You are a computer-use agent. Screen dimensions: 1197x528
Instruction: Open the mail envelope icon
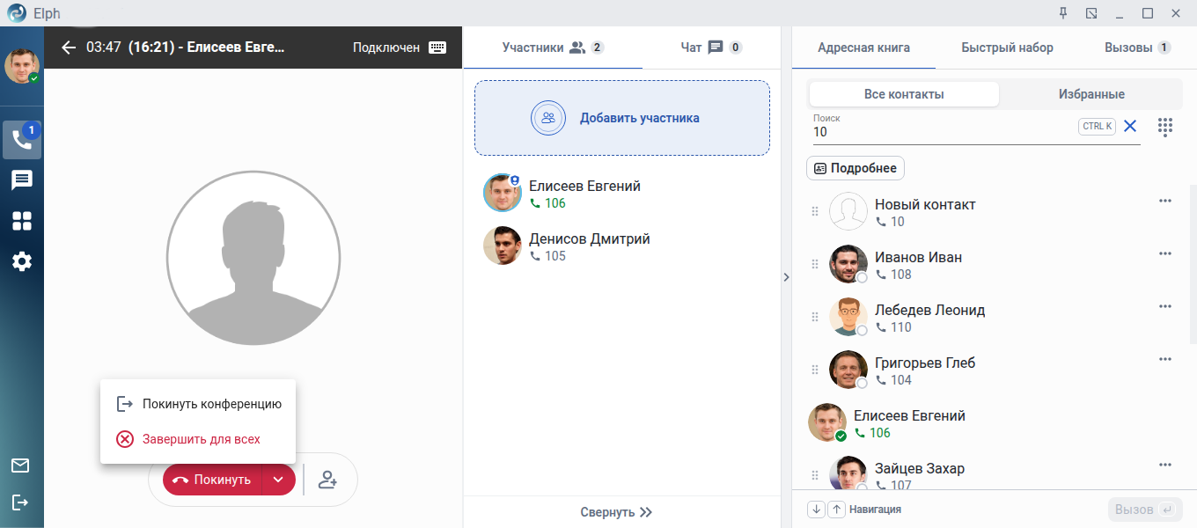[20, 466]
